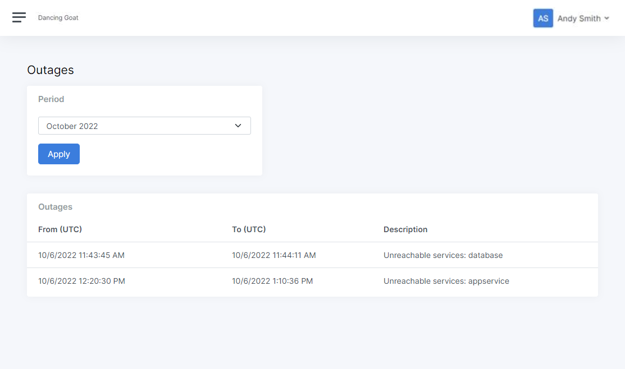The image size is (625, 369).
Task: Click the Period card label
Action: 51,99
